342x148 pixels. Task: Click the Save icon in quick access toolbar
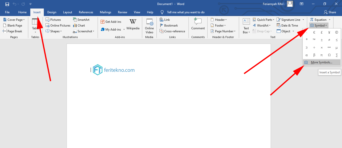point(7,4)
